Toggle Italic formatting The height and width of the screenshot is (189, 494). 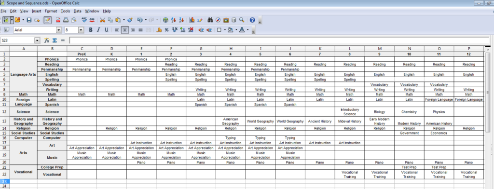(x=98, y=30)
